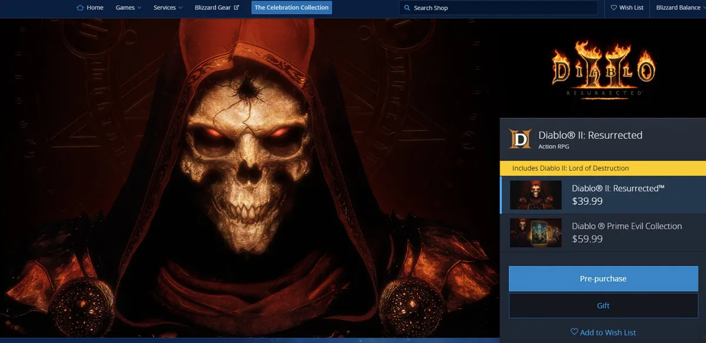Click the Pre-purchase button
Screen dimensions: 706x343
(603, 278)
